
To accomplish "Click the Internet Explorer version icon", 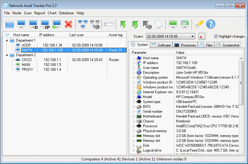I will pyautogui.click(x=139, y=92).
